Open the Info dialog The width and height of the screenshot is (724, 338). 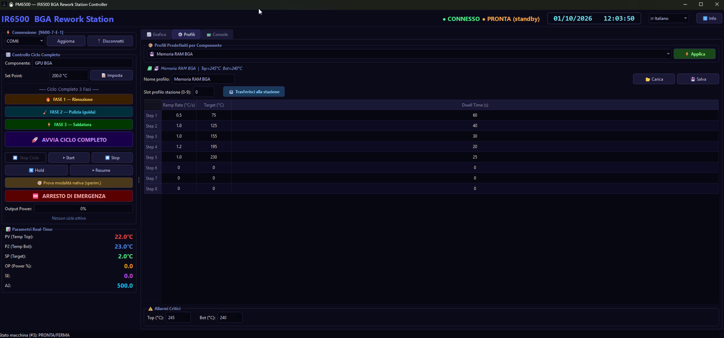[x=709, y=19]
